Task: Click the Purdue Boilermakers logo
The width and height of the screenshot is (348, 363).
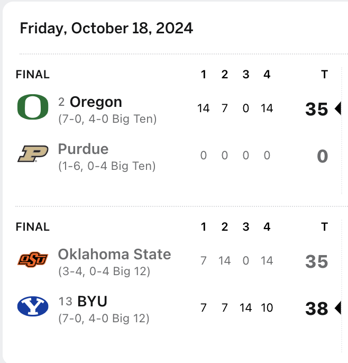Action: tap(33, 154)
